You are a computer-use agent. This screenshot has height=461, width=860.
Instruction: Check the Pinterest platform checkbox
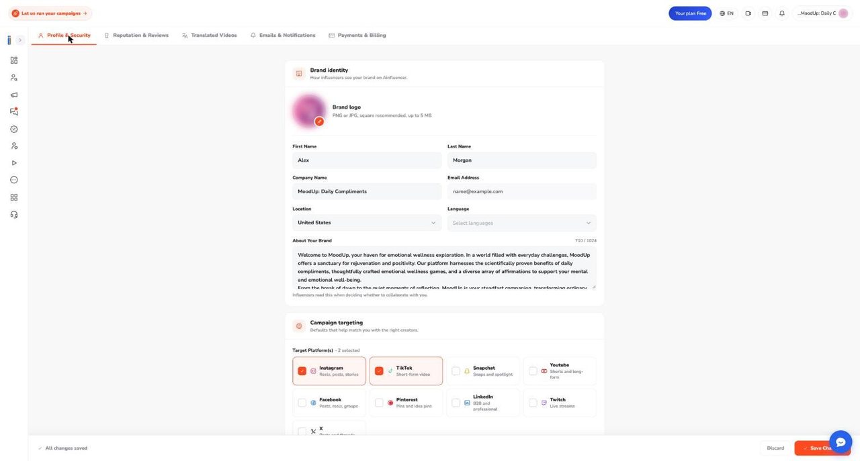pyautogui.click(x=379, y=403)
